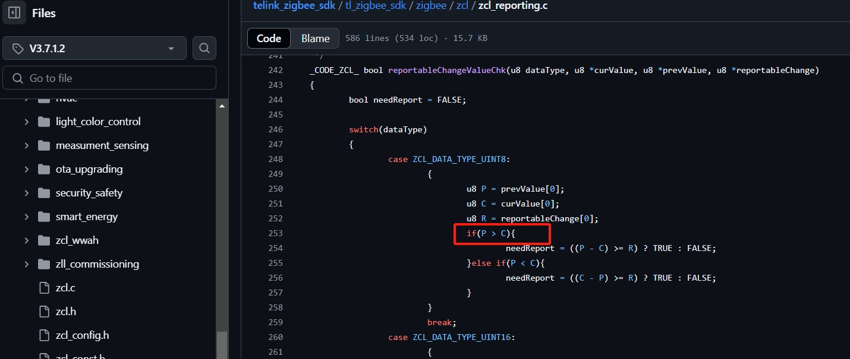
Task: Expand the smart_energy folder chevron
Action: point(26,217)
